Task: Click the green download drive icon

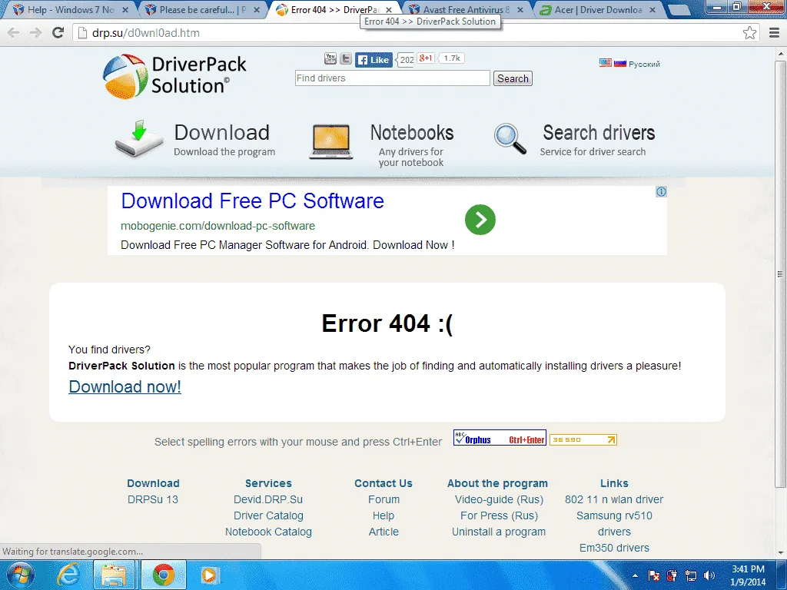Action: click(139, 138)
